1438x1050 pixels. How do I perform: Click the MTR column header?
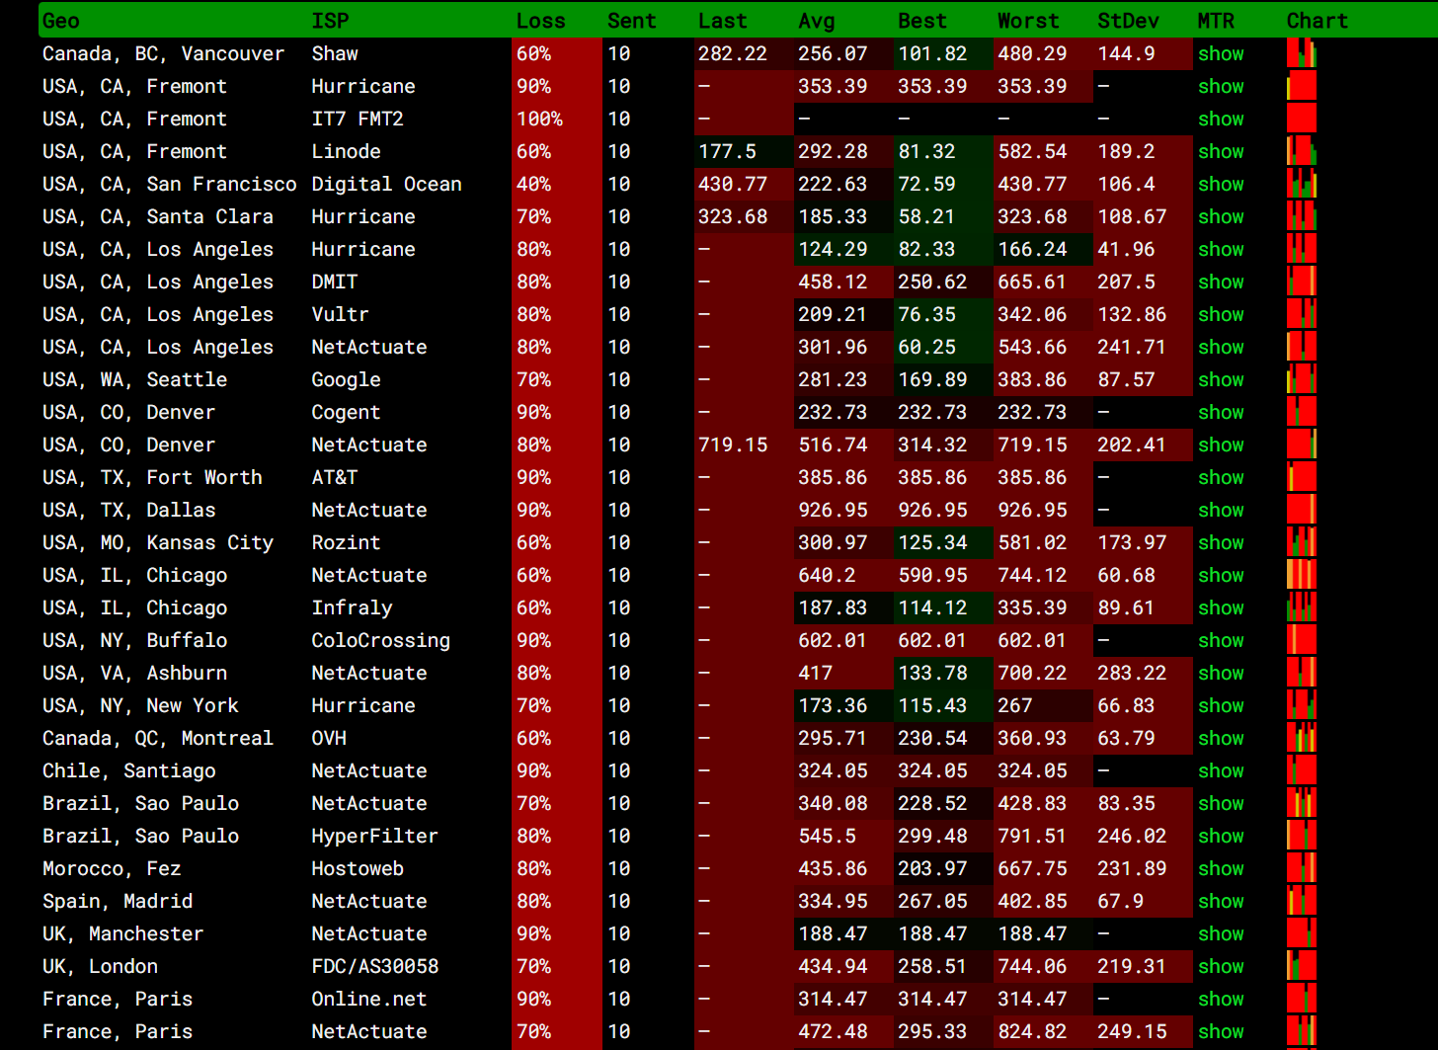coord(1216,21)
